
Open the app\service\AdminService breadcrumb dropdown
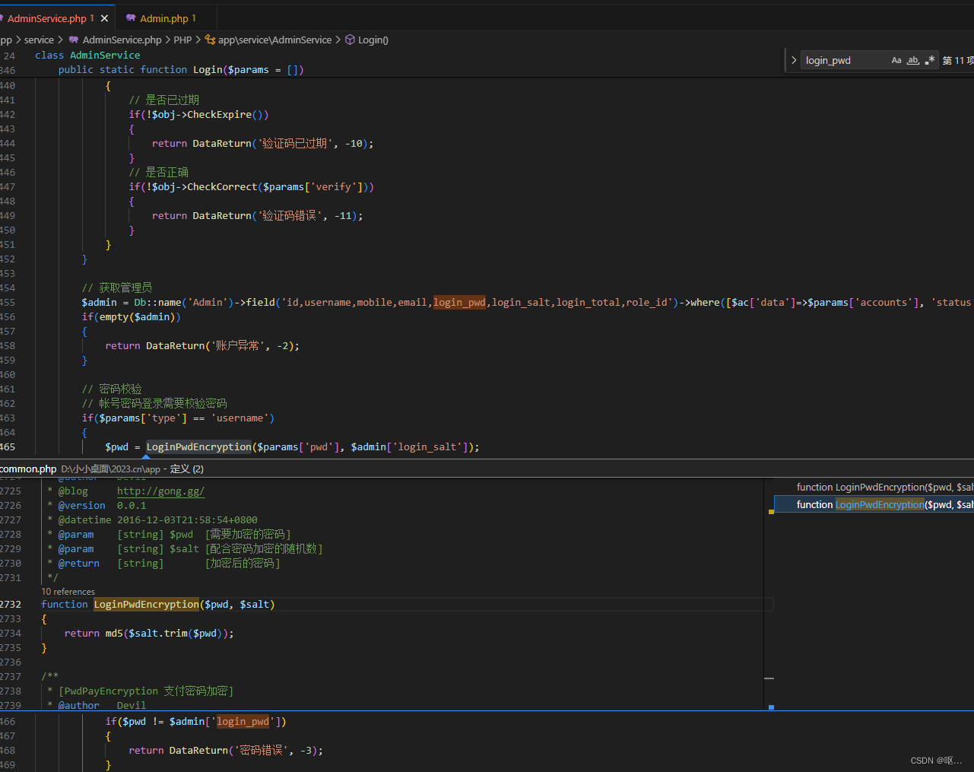pyautogui.click(x=274, y=40)
